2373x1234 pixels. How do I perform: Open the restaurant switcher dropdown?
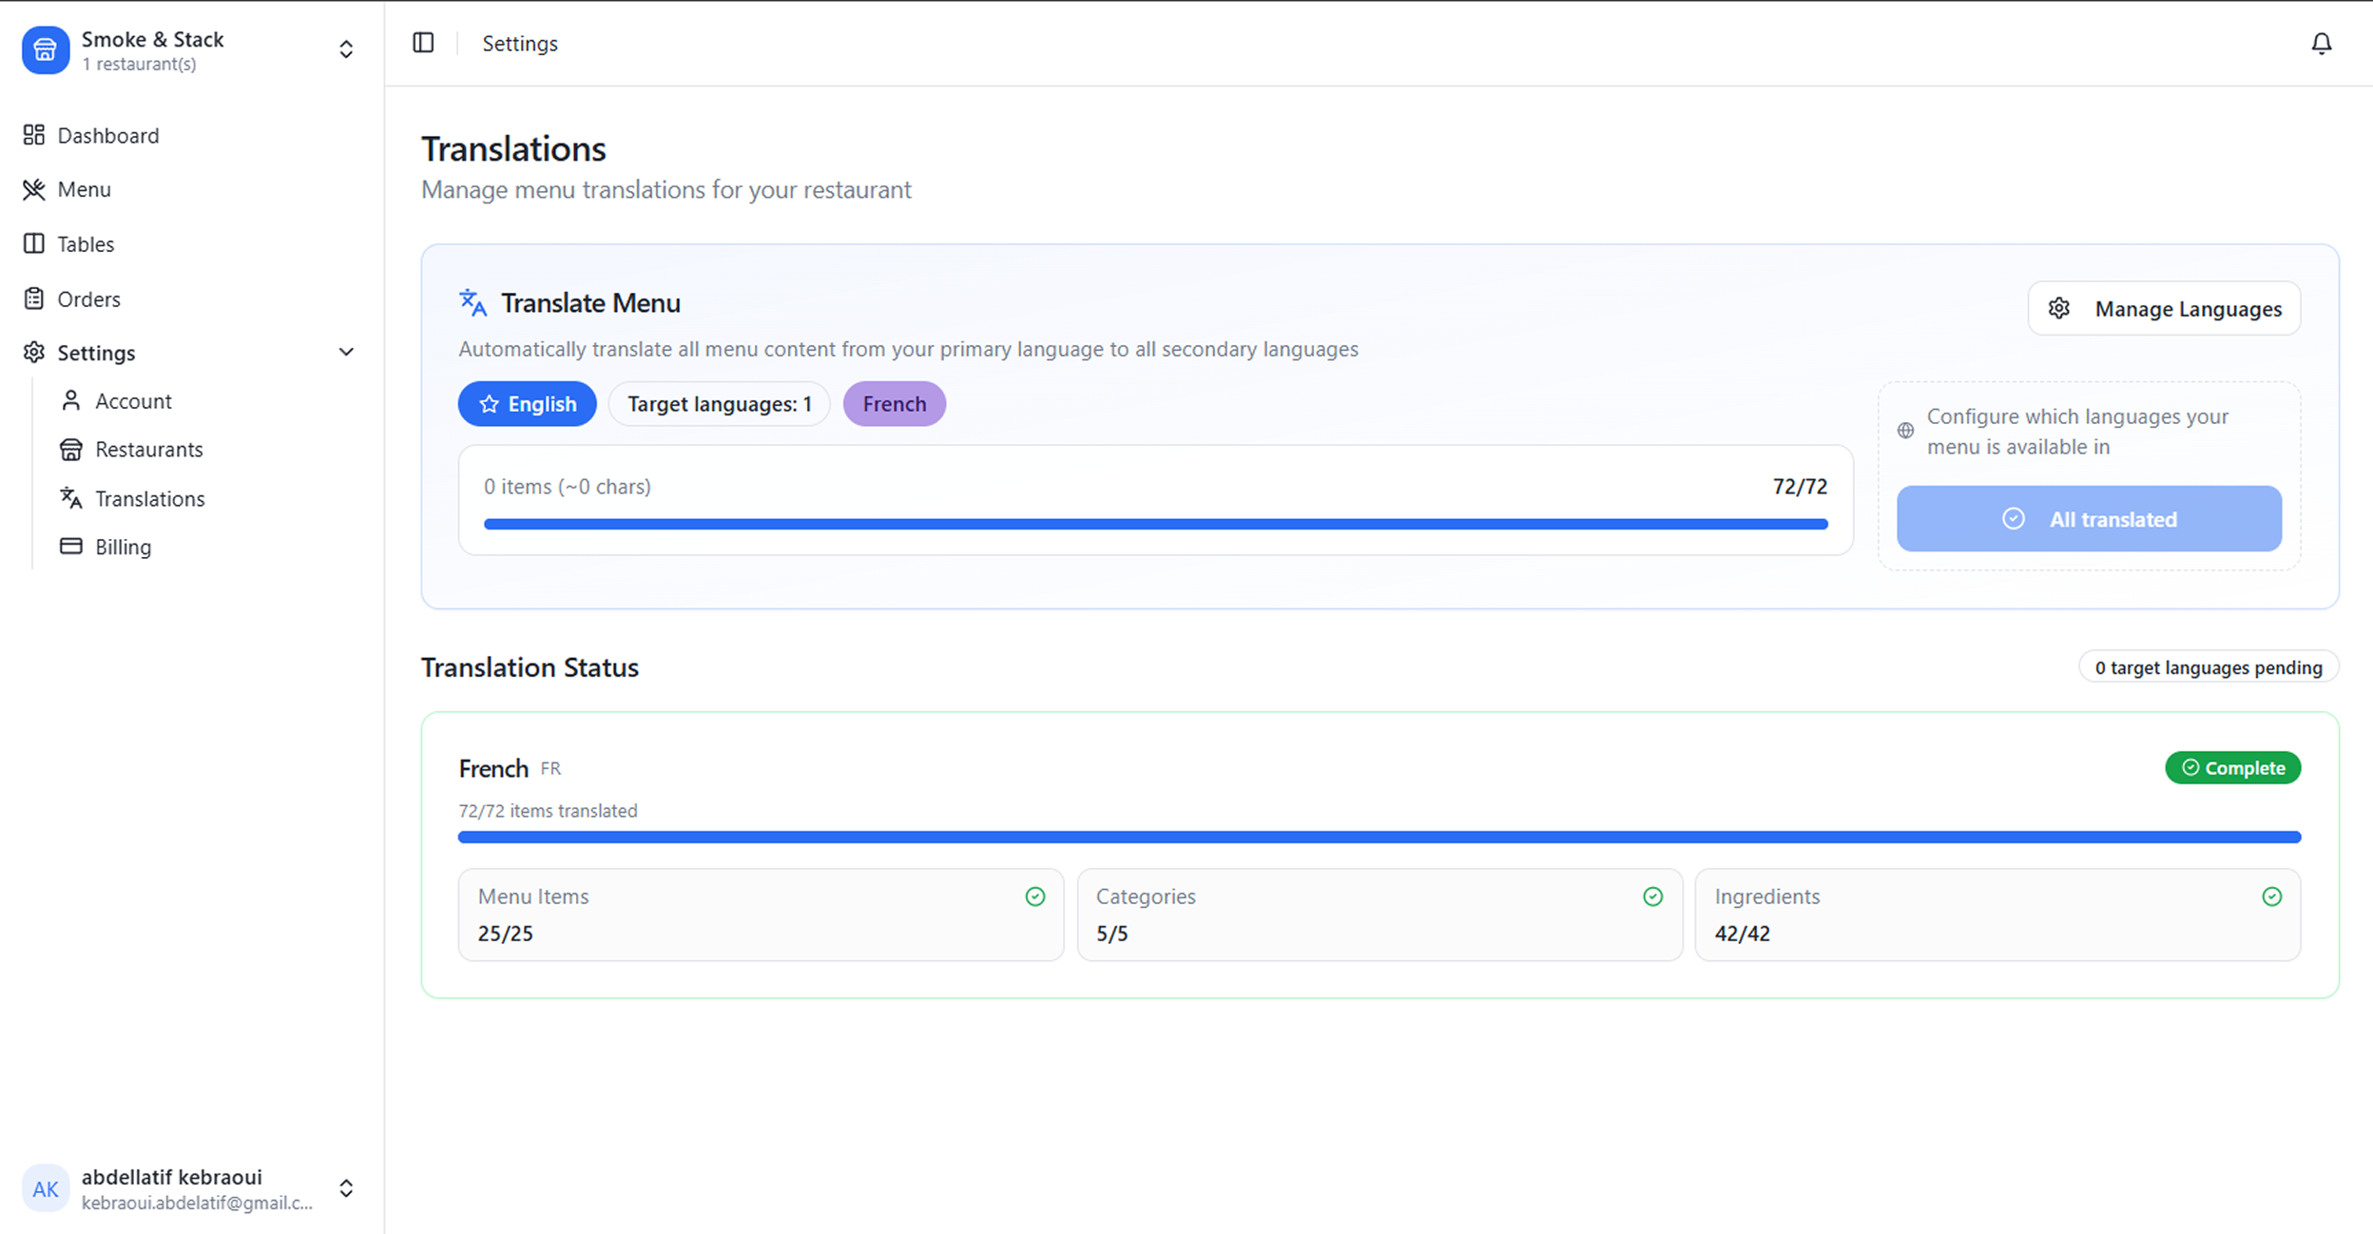[346, 49]
